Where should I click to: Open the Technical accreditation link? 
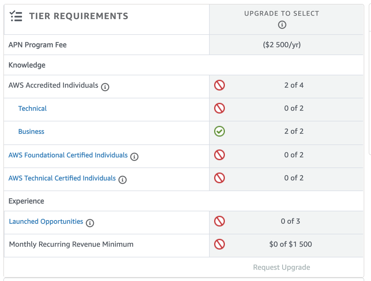tap(32, 108)
